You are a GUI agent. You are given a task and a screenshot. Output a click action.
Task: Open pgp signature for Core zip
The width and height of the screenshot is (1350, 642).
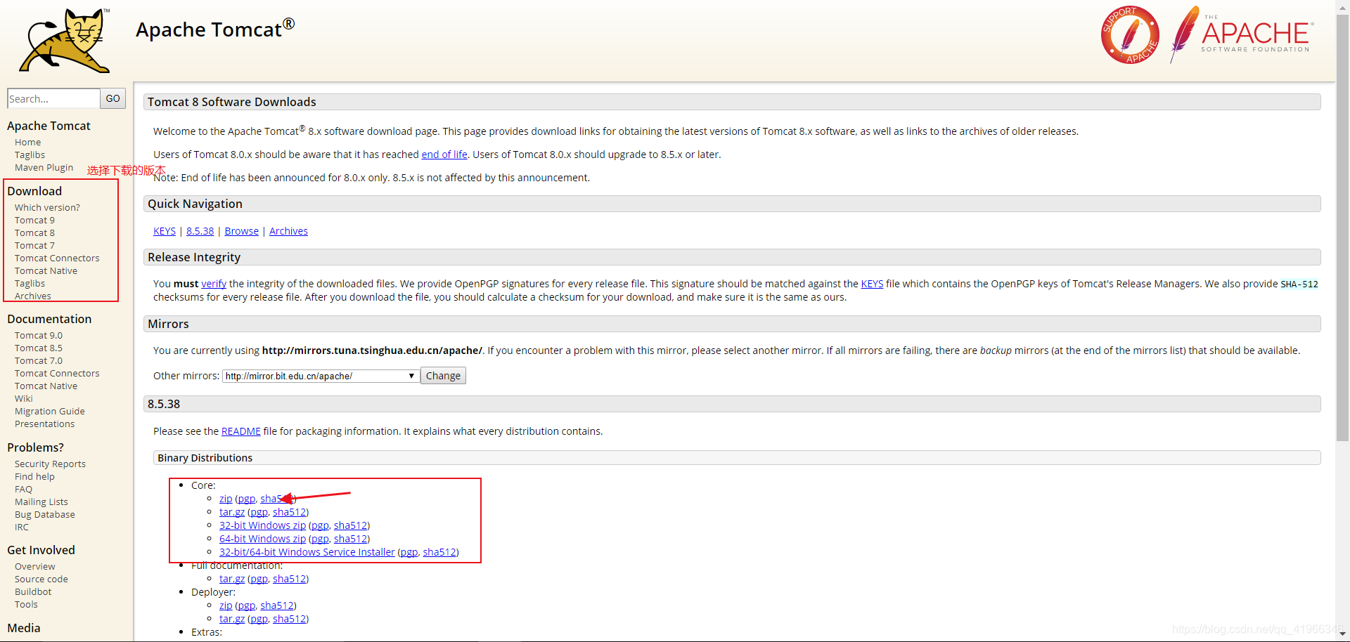tap(246, 499)
